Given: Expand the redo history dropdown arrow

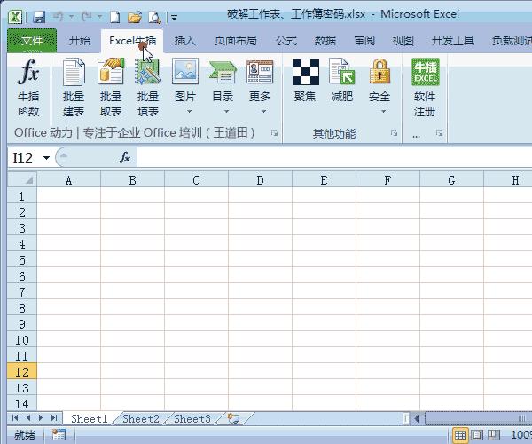Looking at the screenshot, I should pos(99,16).
